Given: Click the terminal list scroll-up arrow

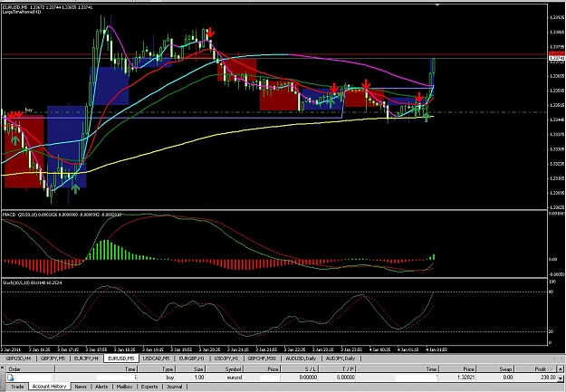Looking at the screenshot, I should click(561, 368).
